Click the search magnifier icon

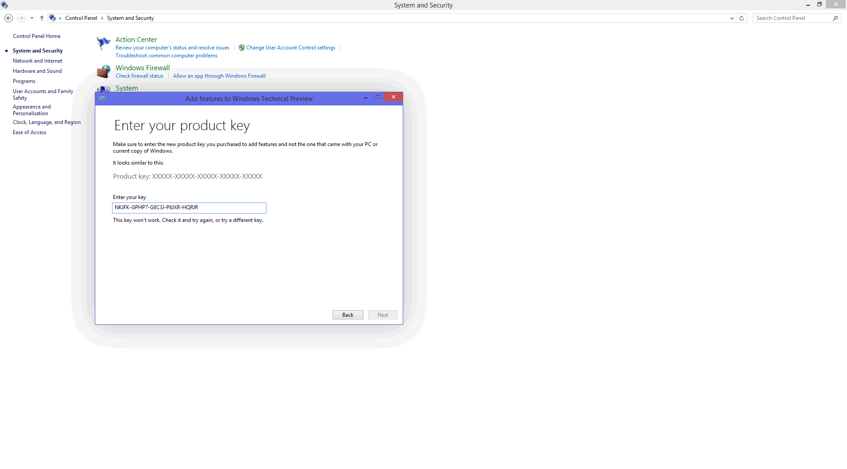(x=836, y=18)
